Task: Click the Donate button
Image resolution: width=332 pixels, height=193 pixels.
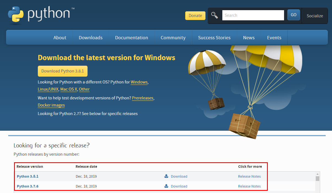Action: pos(195,16)
